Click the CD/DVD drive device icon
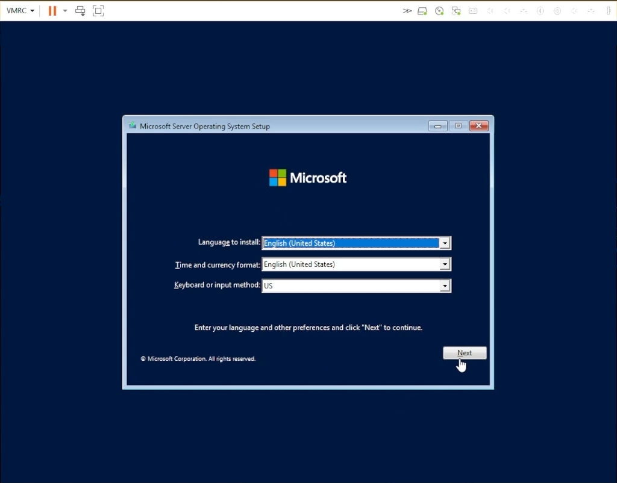 [x=439, y=10]
